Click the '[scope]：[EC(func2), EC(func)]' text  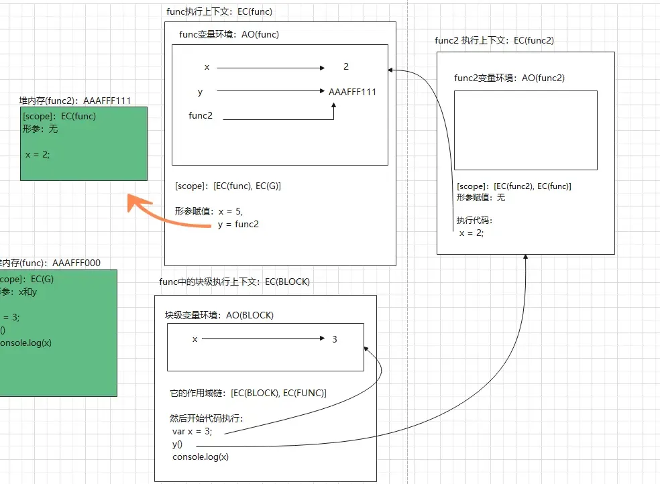point(514,186)
